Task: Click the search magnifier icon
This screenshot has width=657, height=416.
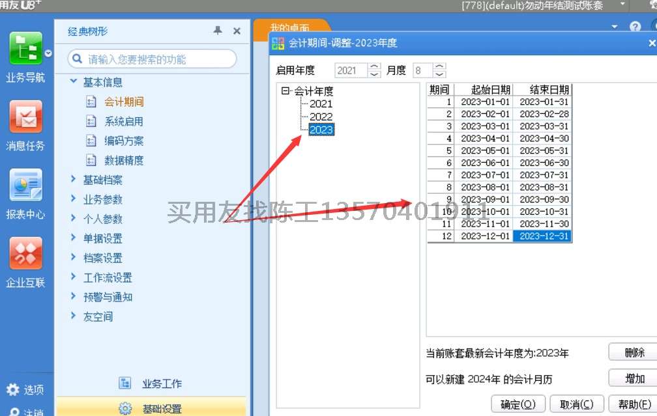Action: coord(77,59)
